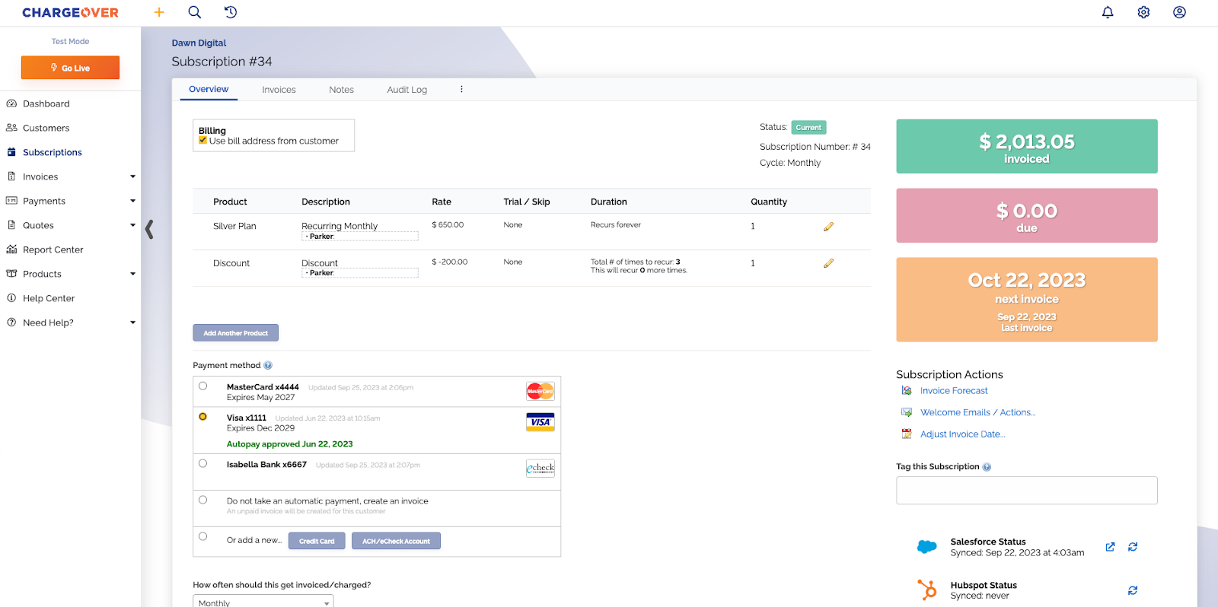
Task: Click the Dashboard sidebar icon
Action: pos(11,103)
